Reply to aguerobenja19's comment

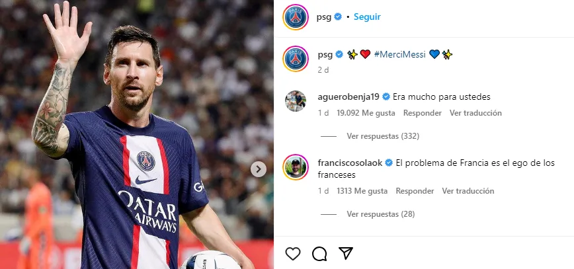coord(423,113)
